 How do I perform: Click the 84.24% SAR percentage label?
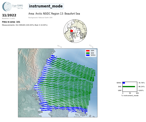(x=142, y=87)
